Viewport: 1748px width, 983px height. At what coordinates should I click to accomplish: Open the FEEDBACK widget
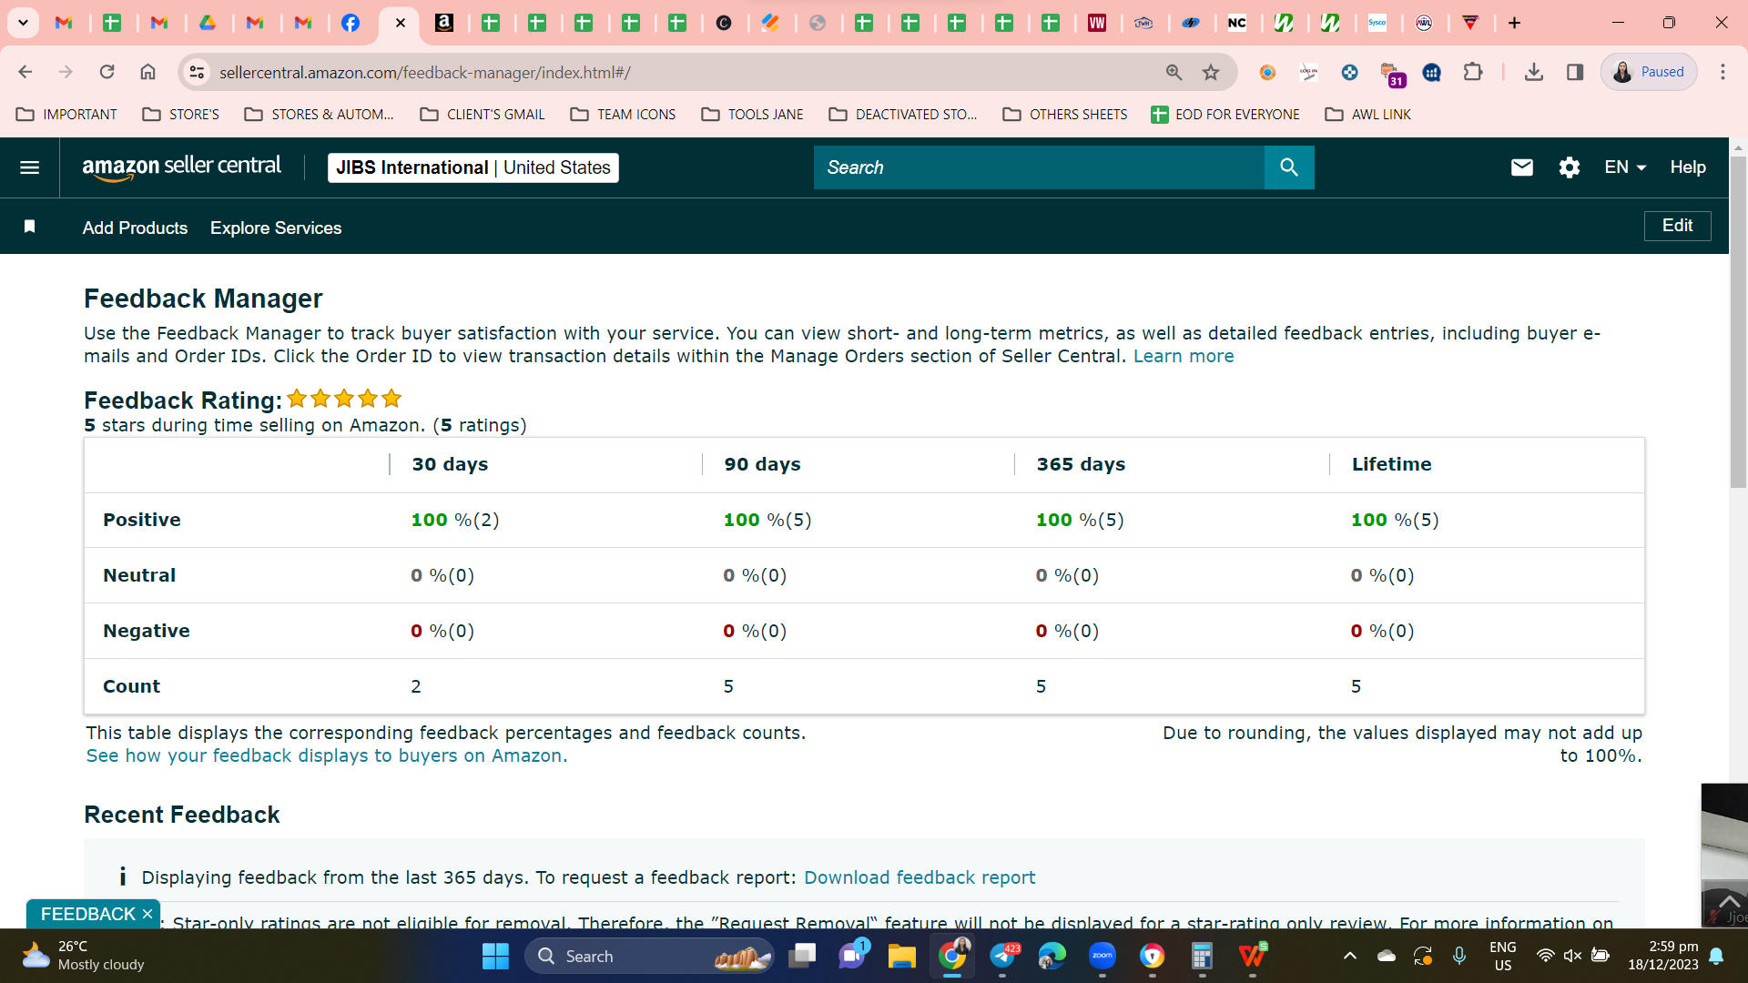tap(87, 914)
